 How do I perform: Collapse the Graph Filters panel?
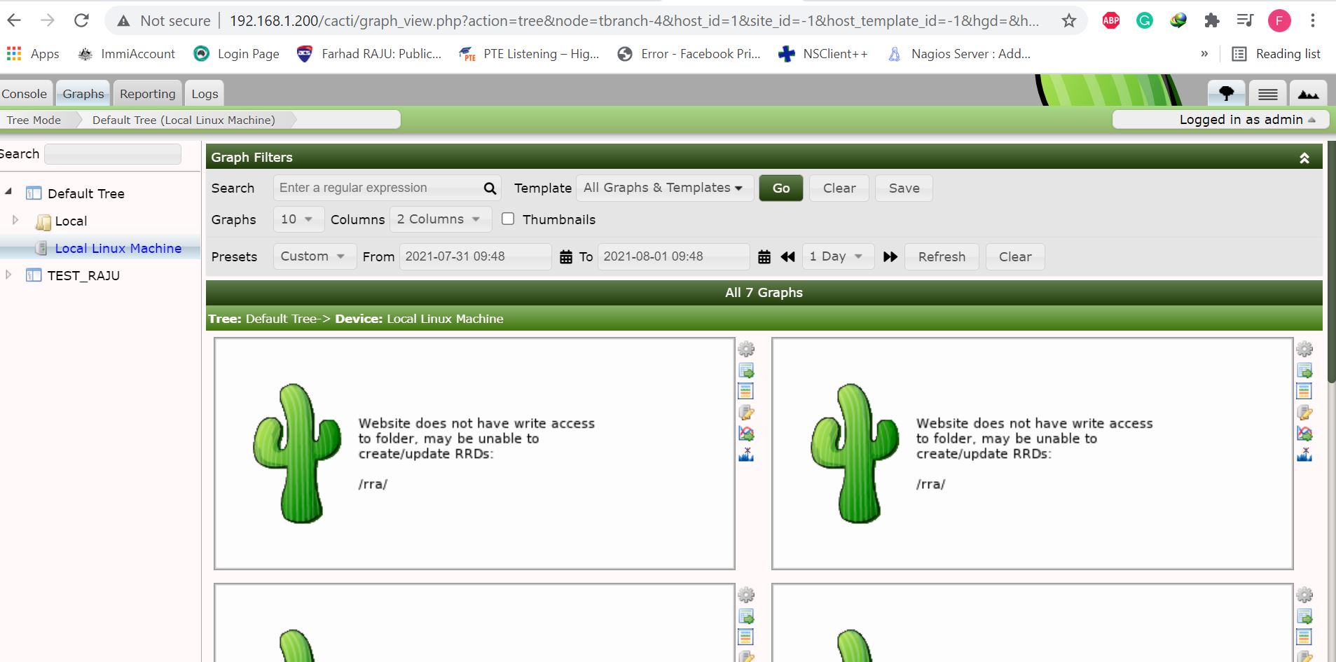click(1304, 158)
